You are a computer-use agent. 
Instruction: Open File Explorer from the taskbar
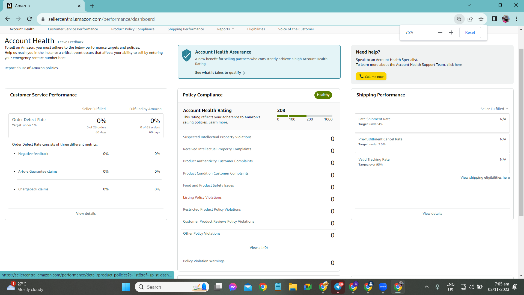(293, 287)
